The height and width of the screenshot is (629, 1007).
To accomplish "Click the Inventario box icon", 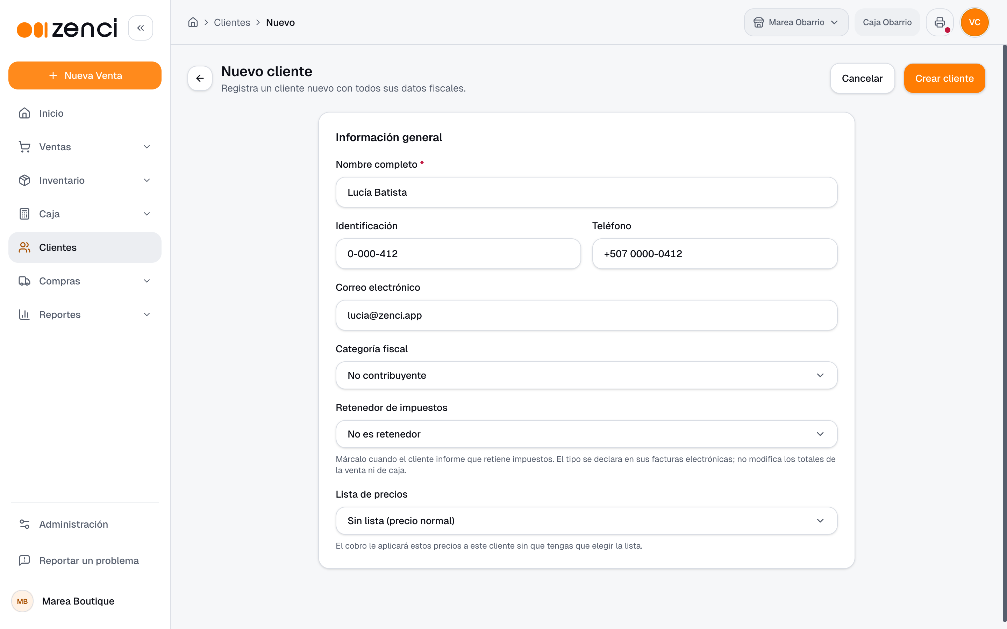I will click(x=24, y=180).
